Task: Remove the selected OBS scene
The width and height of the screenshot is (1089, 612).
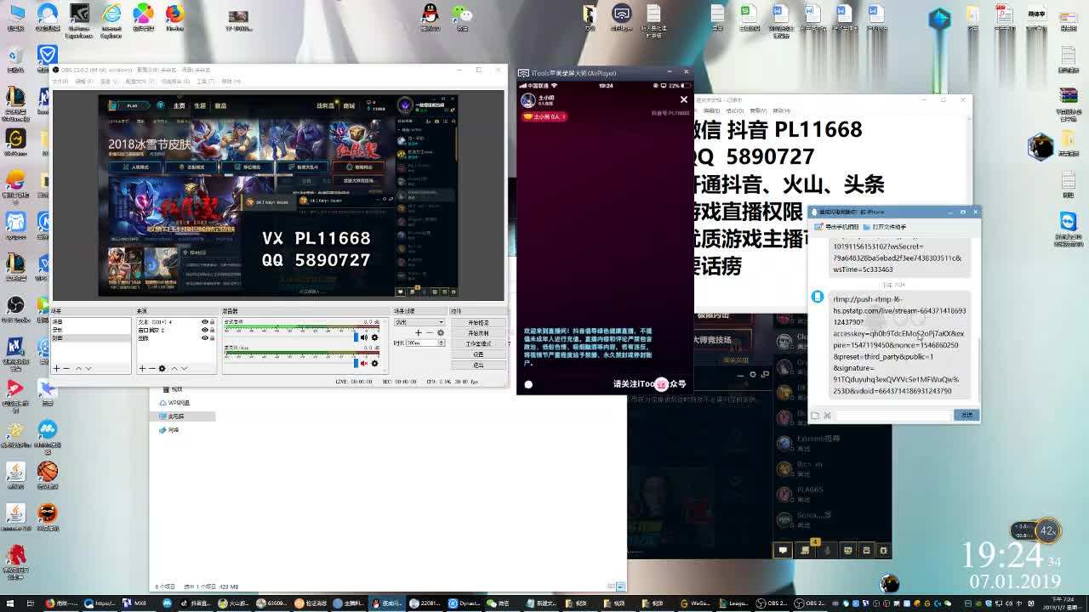Action: 66,368
